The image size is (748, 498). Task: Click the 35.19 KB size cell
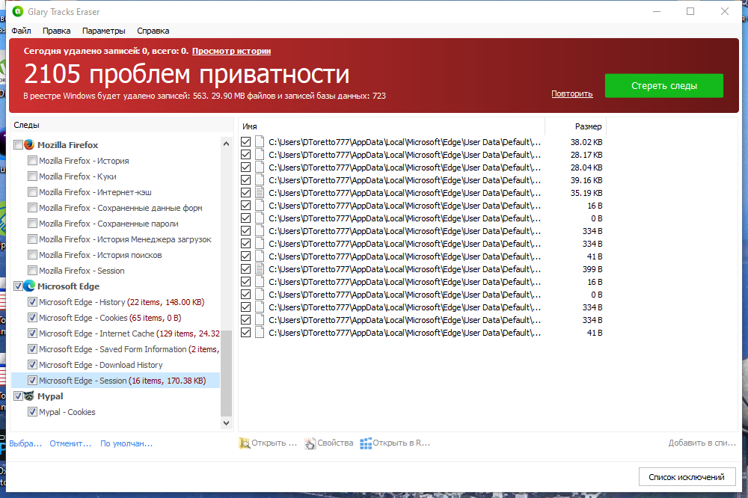[x=586, y=193]
